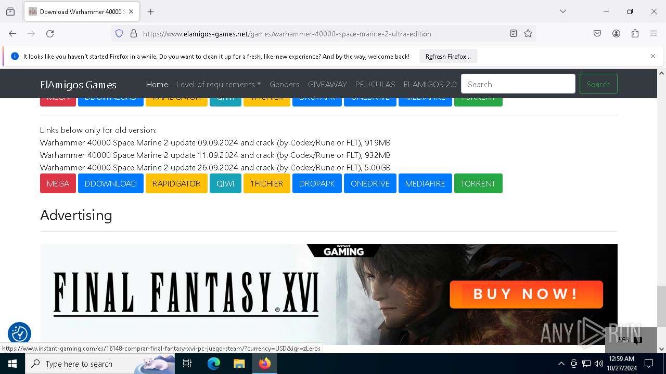This screenshot has width=666, height=374.
Task: Open the Firefox account icon
Action: coord(616,33)
